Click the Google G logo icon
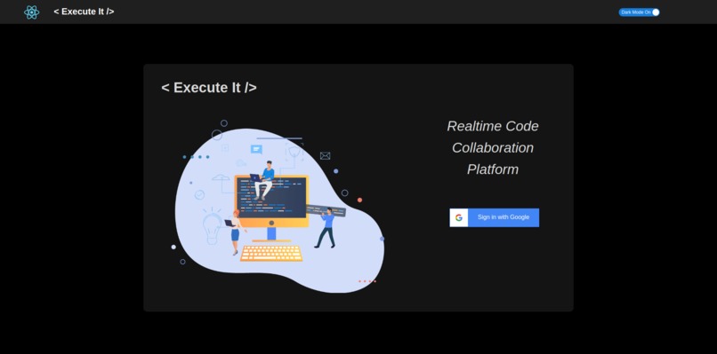 pyautogui.click(x=459, y=217)
